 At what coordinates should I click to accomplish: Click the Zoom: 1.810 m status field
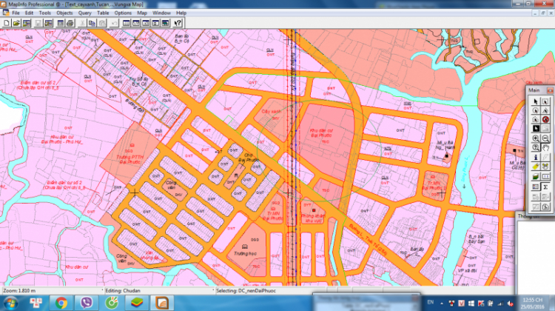[x=52, y=291]
